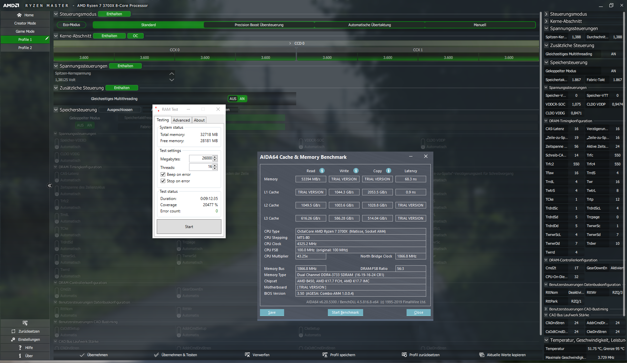Collapse sidebar with double-chevron arrow
Viewport: 627px width, 363px height.
(50, 186)
